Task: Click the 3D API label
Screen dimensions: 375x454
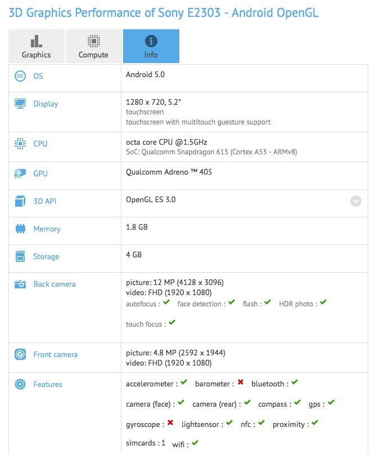Action: coord(45,201)
